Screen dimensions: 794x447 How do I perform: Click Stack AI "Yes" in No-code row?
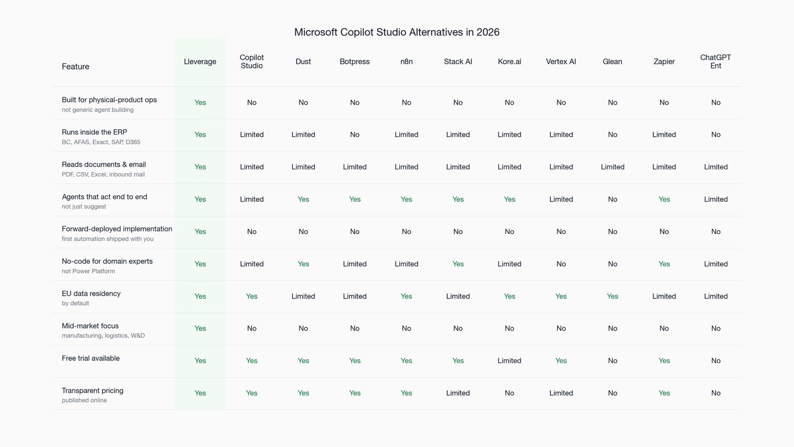(458, 264)
